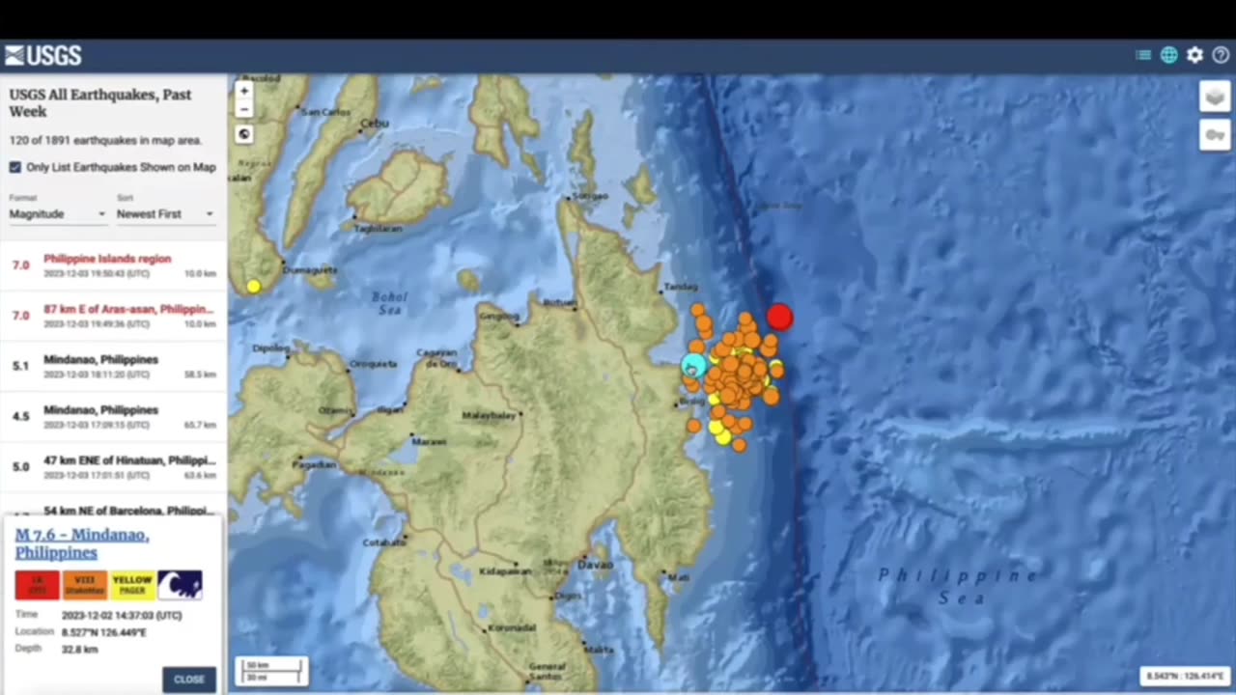Viewport: 1236px width, 695px height.
Task: Toggle the earthquake list icon in header
Action: [1143, 55]
